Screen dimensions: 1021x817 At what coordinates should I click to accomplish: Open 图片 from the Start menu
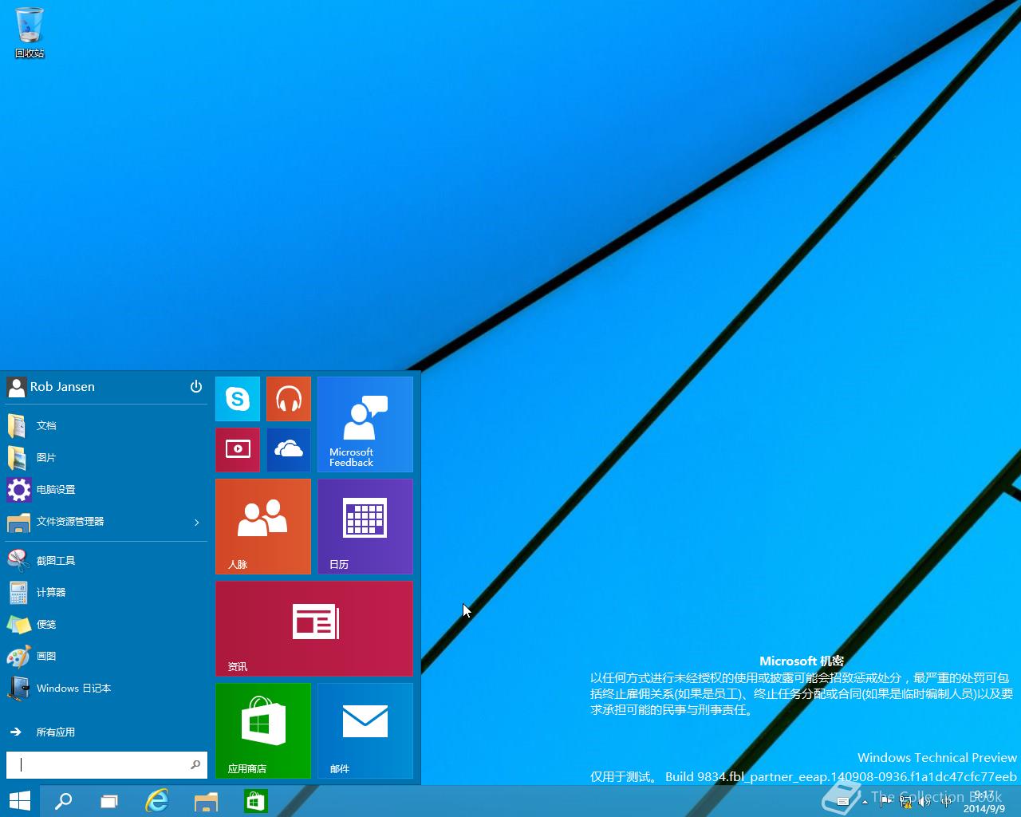107,457
